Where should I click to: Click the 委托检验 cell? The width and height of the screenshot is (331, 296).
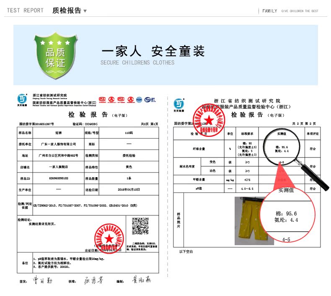[129, 155]
